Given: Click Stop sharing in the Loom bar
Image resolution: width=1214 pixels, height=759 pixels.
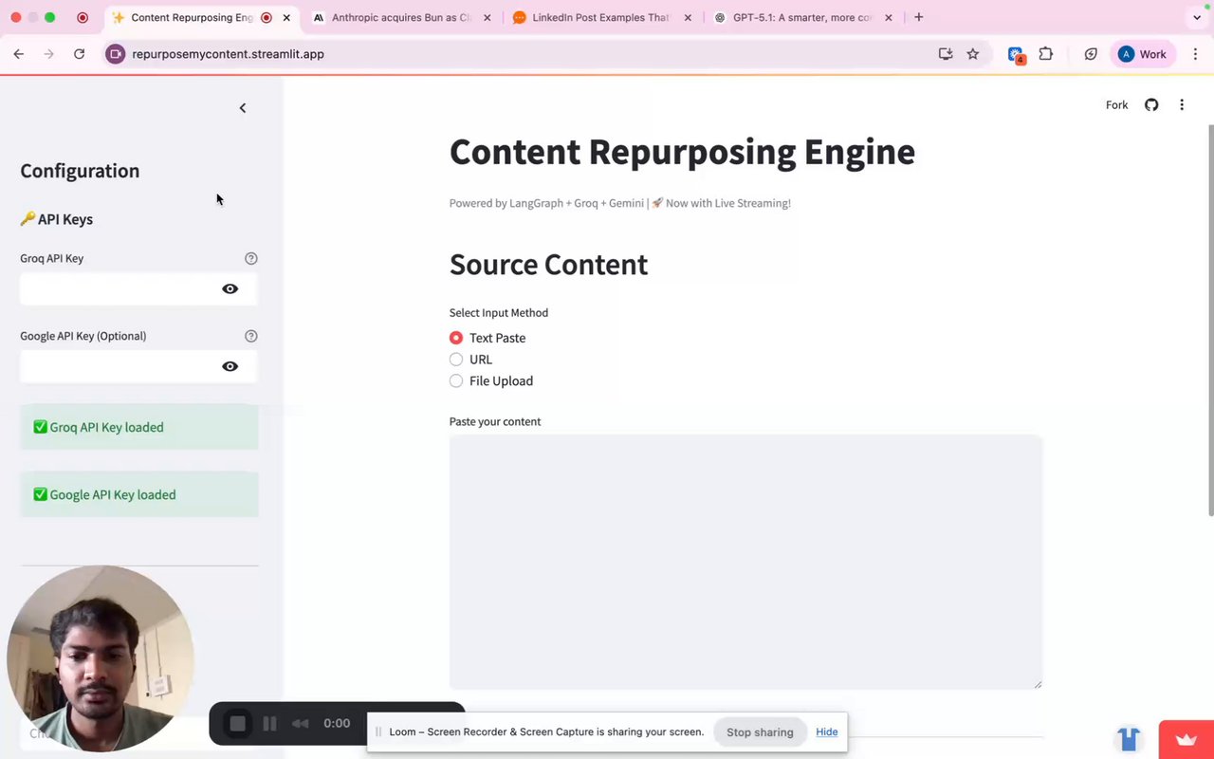Looking at the screenshot, I should point(760,732).
